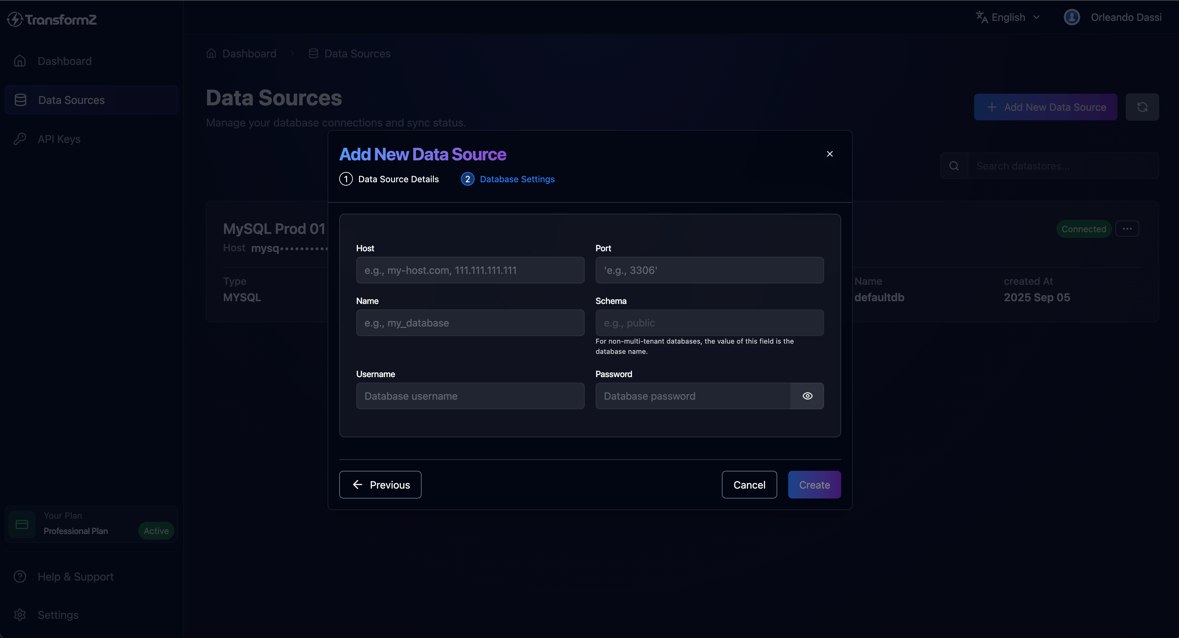Click the refresh icon next to Add New Data Source
This screenshot has height=638, width=1179.
point(1142,107)
